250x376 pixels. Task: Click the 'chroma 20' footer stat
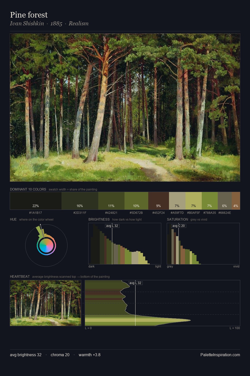point(60,355)
